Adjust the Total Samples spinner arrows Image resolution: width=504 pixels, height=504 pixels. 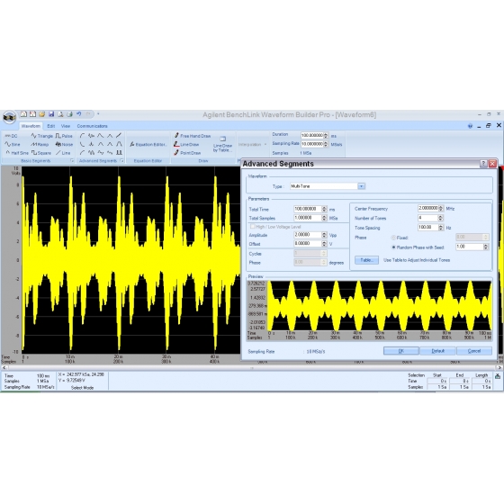[324, 218]
